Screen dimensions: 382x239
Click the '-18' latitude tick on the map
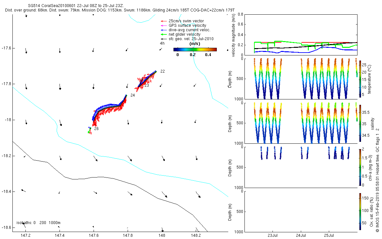coord(8,120)
